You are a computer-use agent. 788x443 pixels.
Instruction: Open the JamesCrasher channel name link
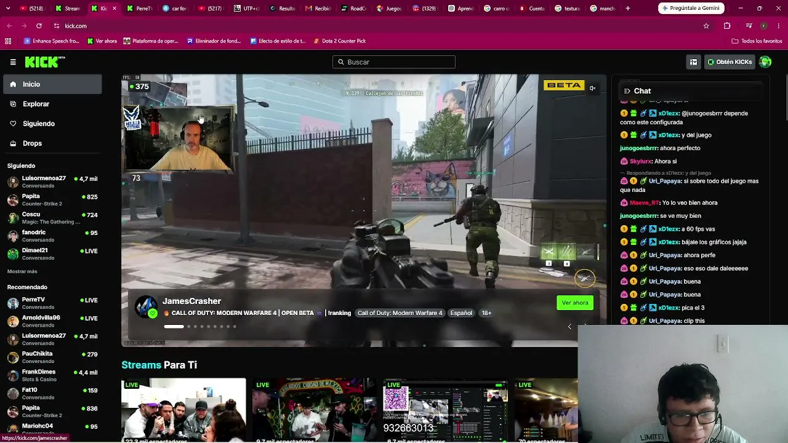point(191,301)
